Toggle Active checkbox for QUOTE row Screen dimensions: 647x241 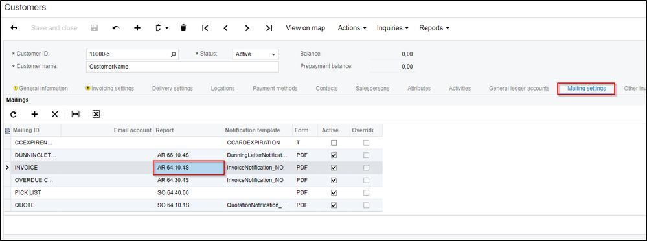(334, 205)
